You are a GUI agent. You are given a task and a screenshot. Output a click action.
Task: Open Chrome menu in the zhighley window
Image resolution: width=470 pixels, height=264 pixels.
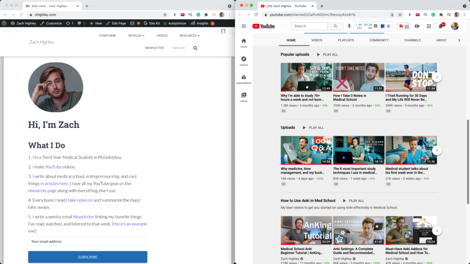tap(229, 15)
